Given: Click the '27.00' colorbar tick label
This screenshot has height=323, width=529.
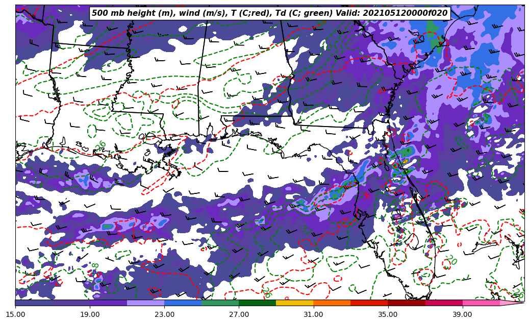Looking at the screenshot, I should pyautogui.click(x=239, y=314).
